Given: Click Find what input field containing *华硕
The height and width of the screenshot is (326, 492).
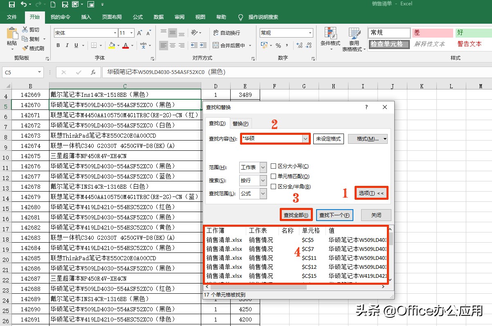Looking at the screenshot, I should (272, 138).
